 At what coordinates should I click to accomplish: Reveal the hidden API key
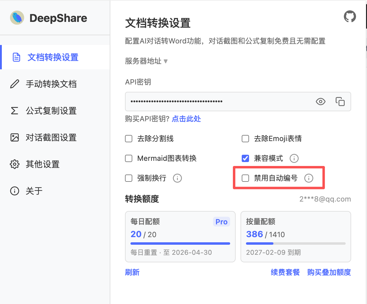pyautogui.click(x=321, y=102)
